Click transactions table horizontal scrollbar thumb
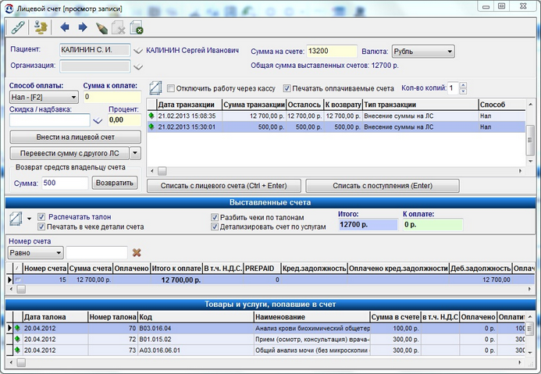This screenshot has height=374, width=541. tap(162, 171)
